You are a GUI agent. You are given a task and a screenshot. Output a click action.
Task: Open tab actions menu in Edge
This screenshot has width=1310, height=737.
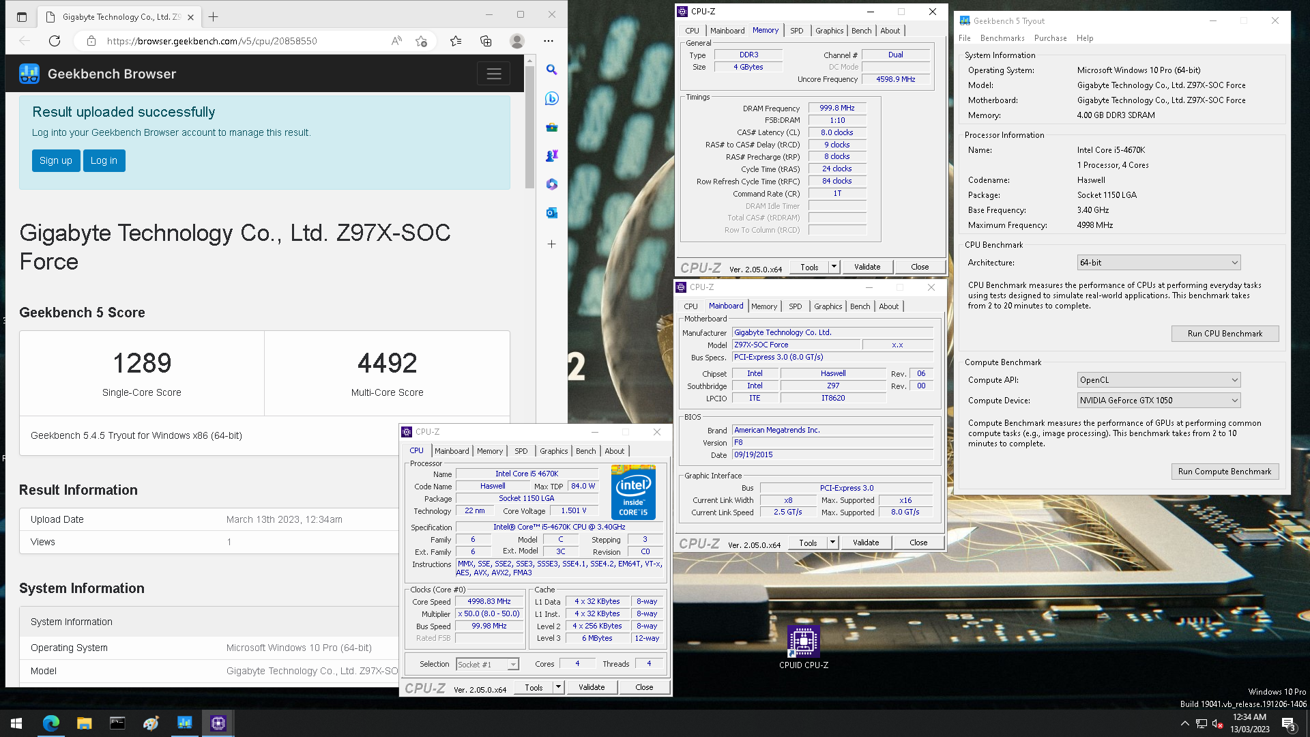22,17
